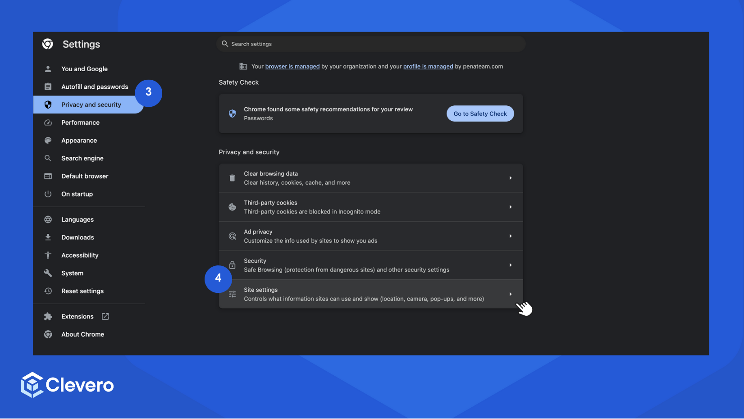Click the magnifier icon in search settings bar
Viewport: 744px width, 419px height.
coord(225,44)
